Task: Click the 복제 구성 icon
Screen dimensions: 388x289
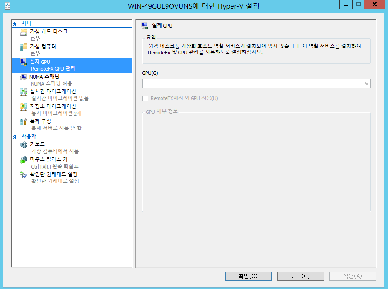Action: [24, 122]
